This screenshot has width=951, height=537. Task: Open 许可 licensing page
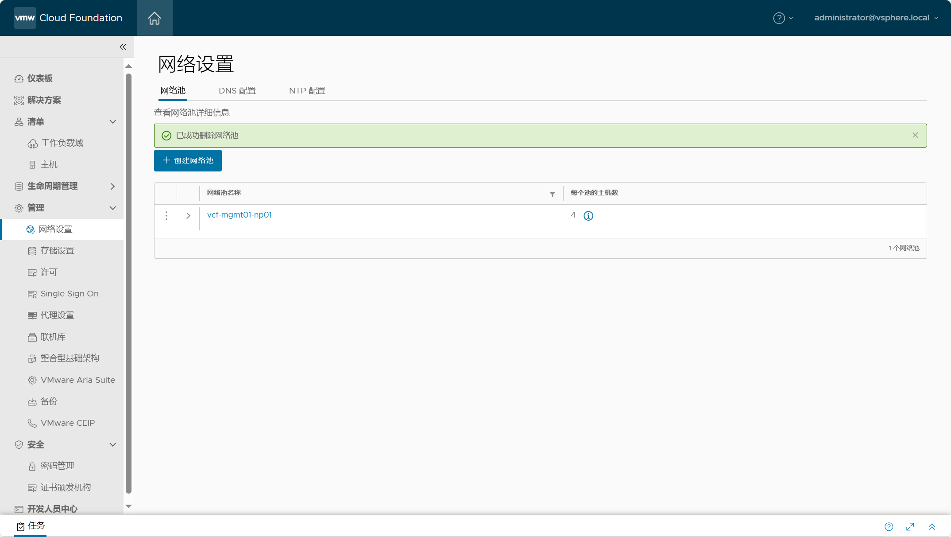click(49, 272)
